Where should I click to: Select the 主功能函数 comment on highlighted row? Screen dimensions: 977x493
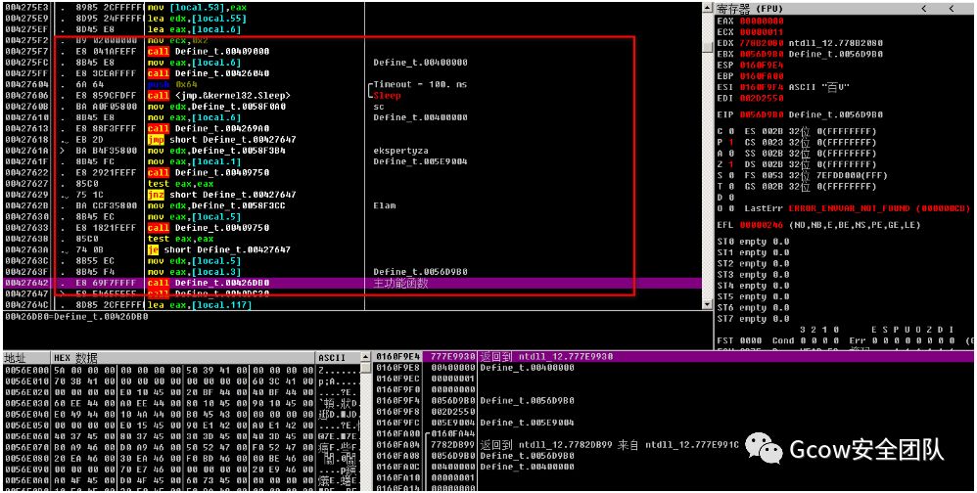pos(400,284)
